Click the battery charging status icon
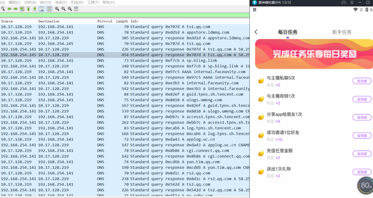Screen dimensions: 373x198 [367, 10]
